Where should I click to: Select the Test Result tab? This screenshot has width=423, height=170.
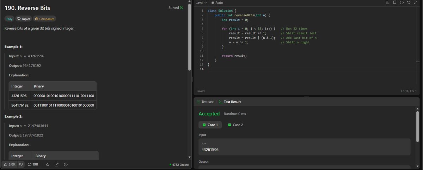click(x=230, y=102)
